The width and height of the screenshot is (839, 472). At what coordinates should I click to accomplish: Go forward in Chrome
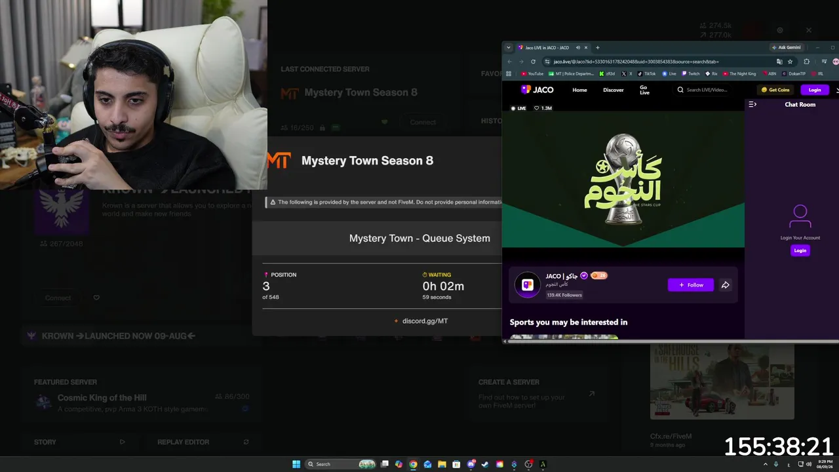pos(521,62)
